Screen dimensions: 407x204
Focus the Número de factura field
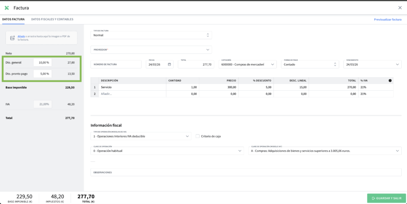click(116, 64)
